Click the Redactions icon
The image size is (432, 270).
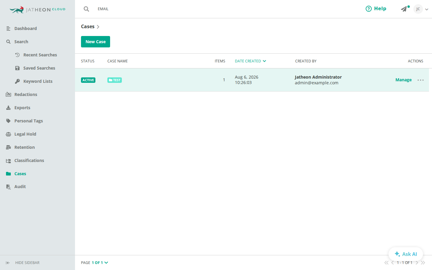click(8, 94)
